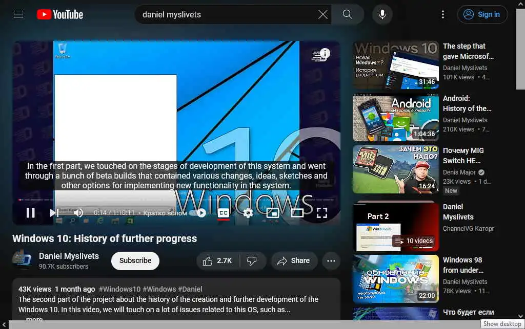
Task: Pause the video playback
Action: click(30, 213)
